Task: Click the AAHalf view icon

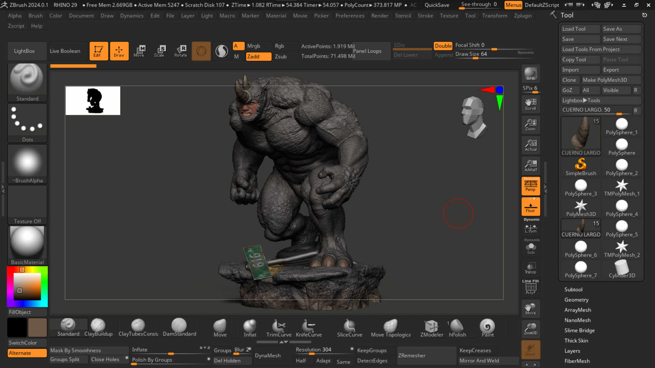Action: click(x=530, y=166)
